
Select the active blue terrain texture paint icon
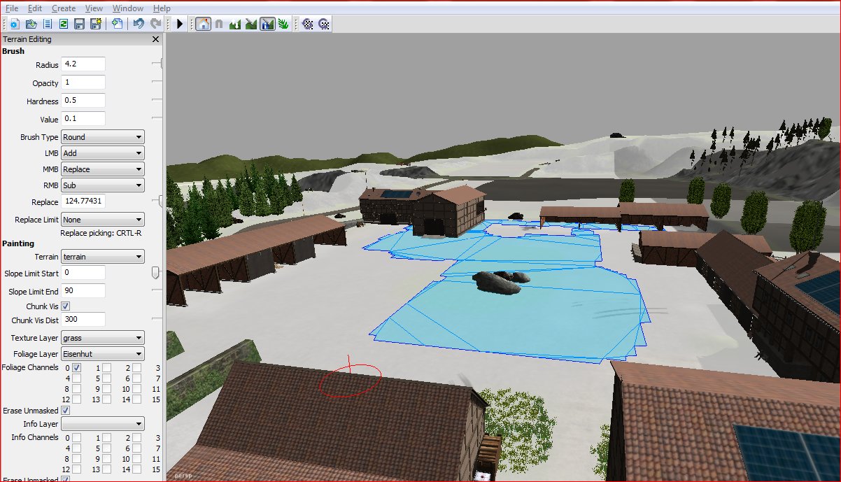[267, 24]
